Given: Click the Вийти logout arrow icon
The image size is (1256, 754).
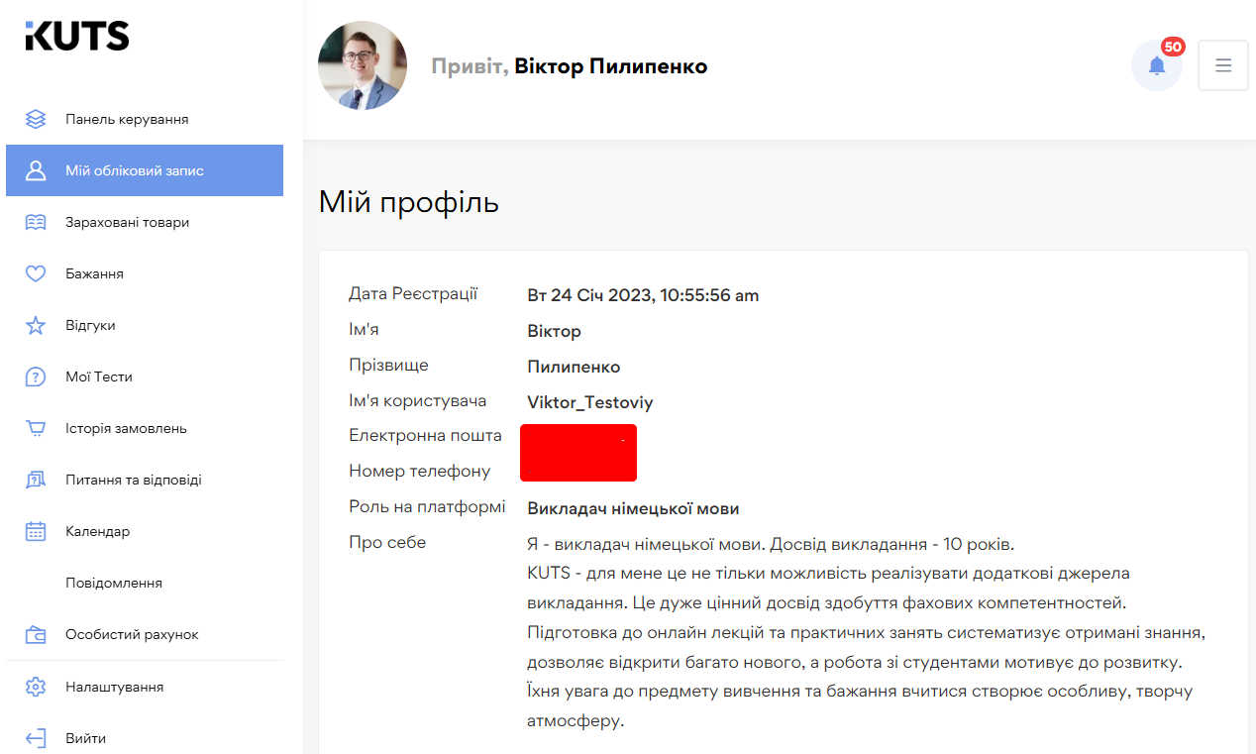Looking at the screenshot, I should 36,737.
